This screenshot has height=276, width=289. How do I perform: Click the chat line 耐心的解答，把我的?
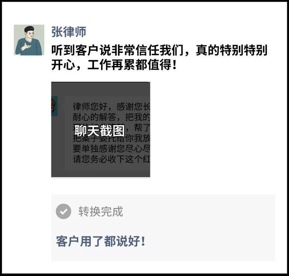(112, 117)
